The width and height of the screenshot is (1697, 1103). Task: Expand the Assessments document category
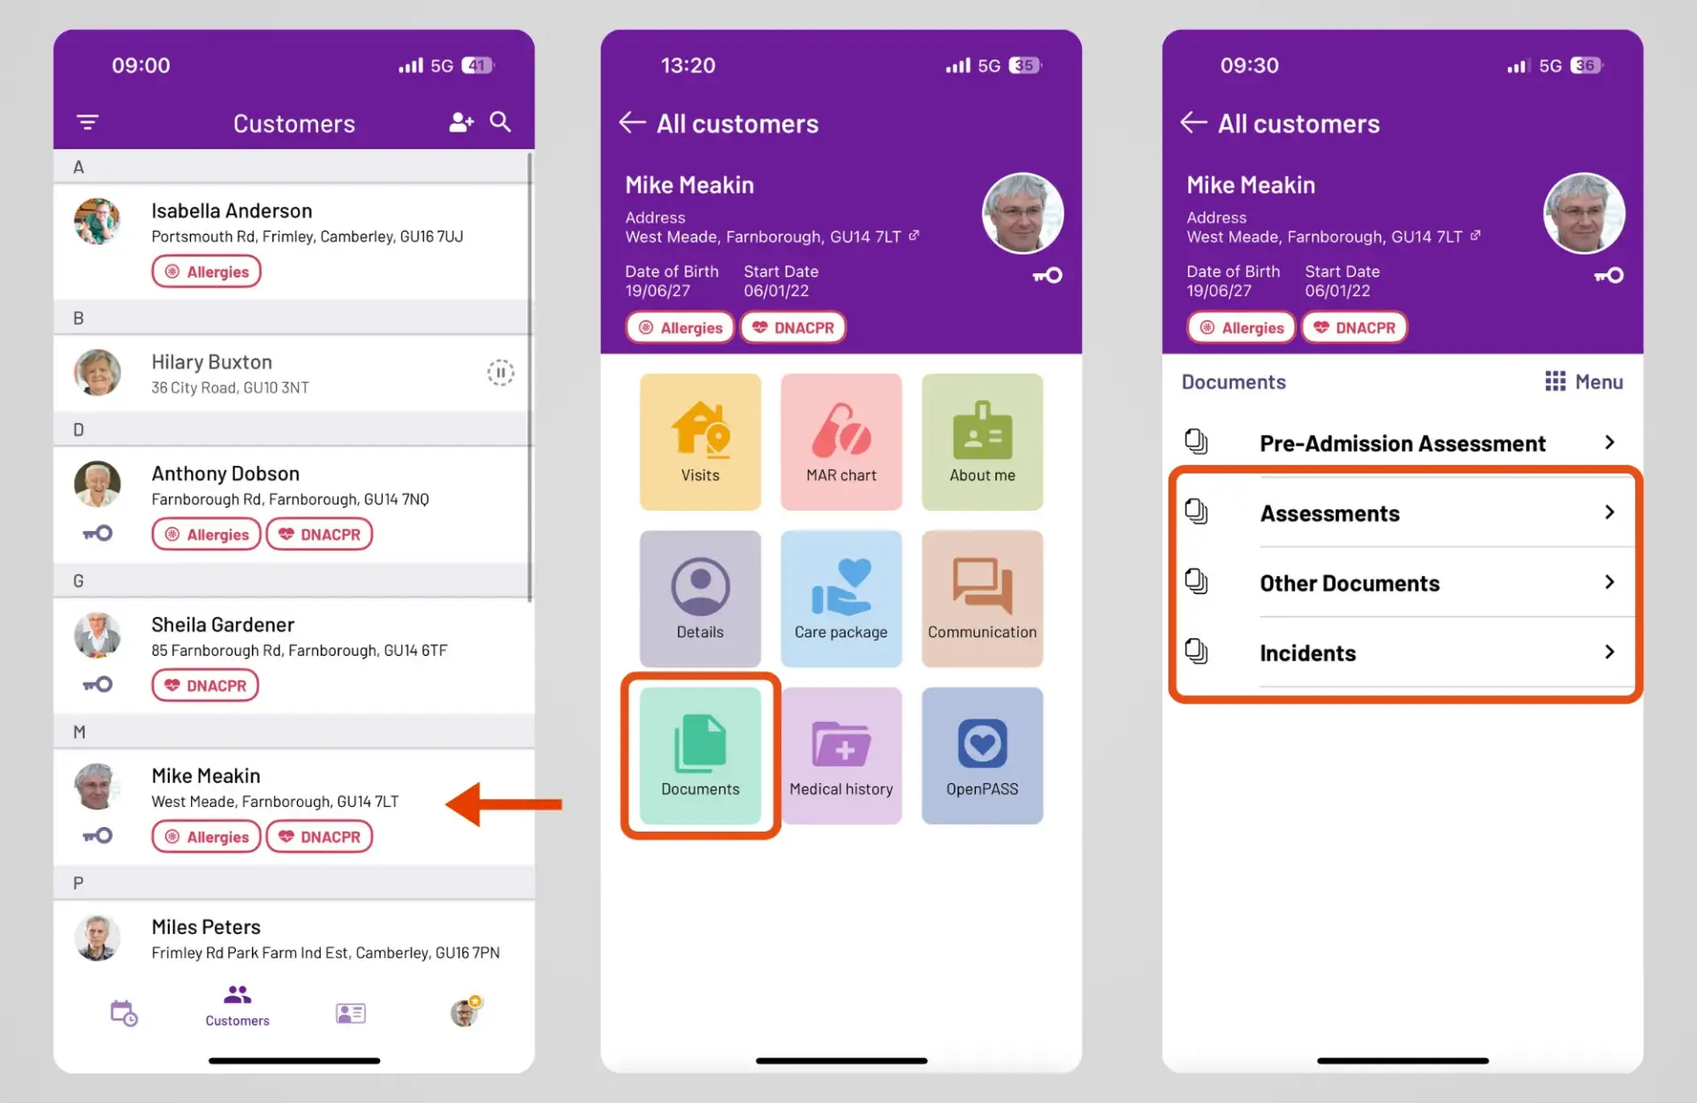coord(1403,511)
